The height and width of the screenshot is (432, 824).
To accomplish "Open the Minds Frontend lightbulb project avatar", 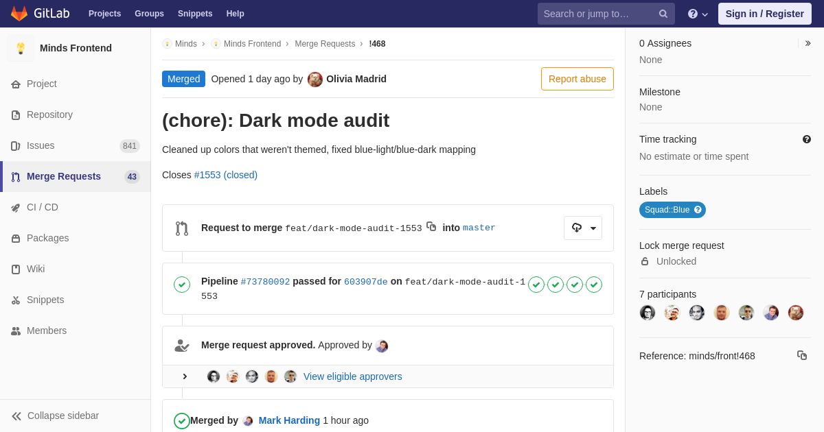I will 21,48.
